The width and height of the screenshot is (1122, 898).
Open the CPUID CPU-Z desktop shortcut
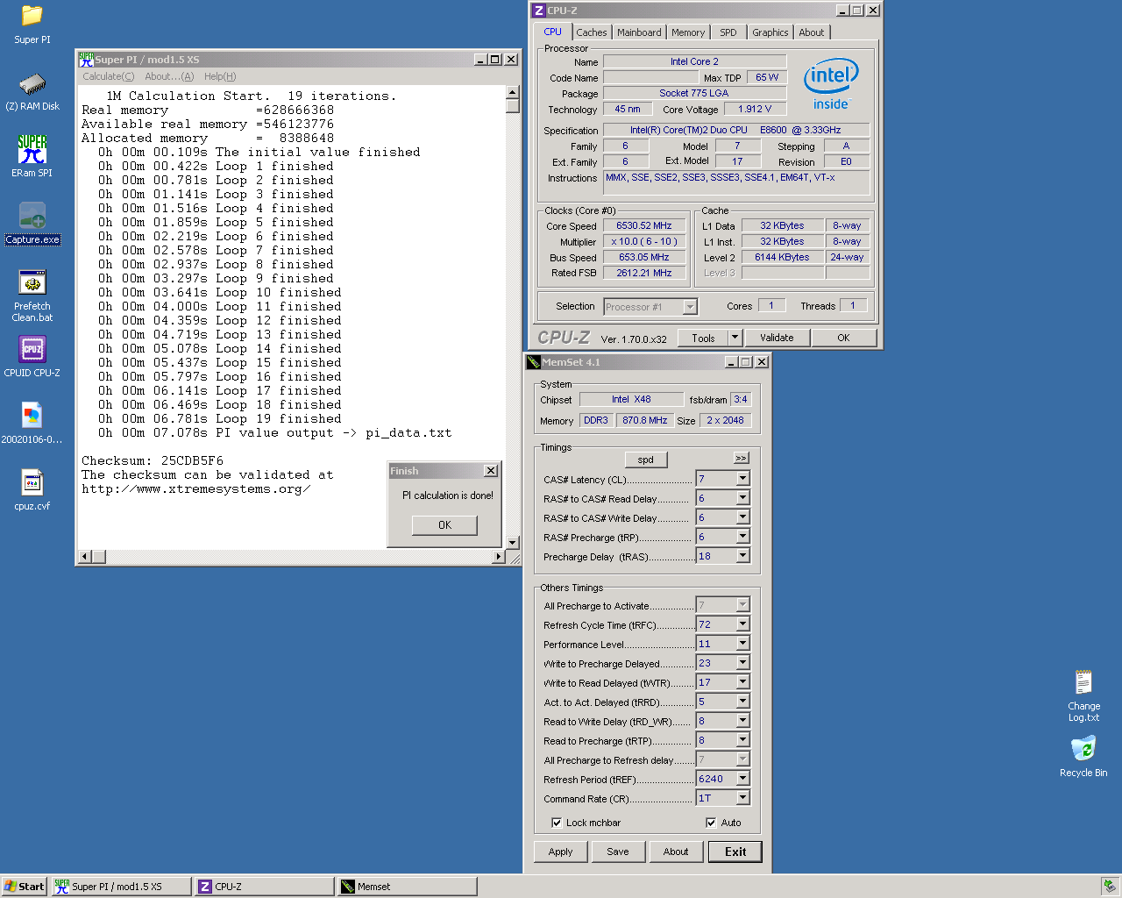(x=32, y=357)
